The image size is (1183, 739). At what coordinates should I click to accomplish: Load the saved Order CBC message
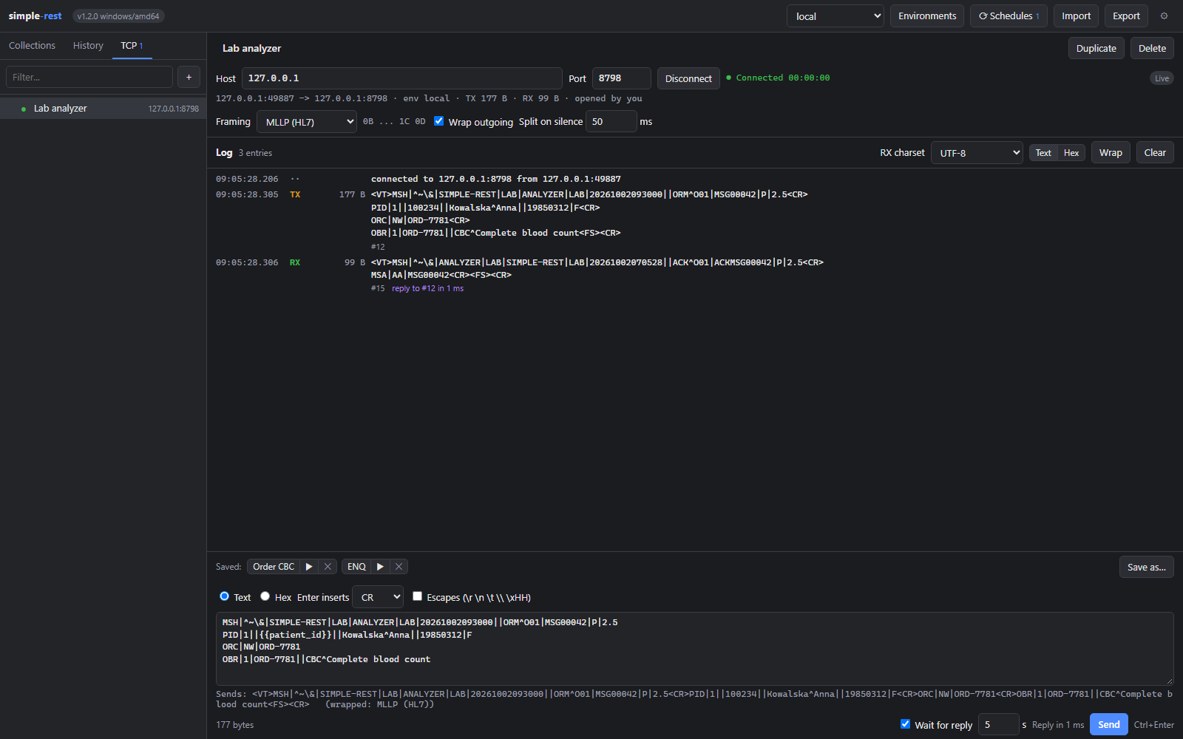coord(274,567)
